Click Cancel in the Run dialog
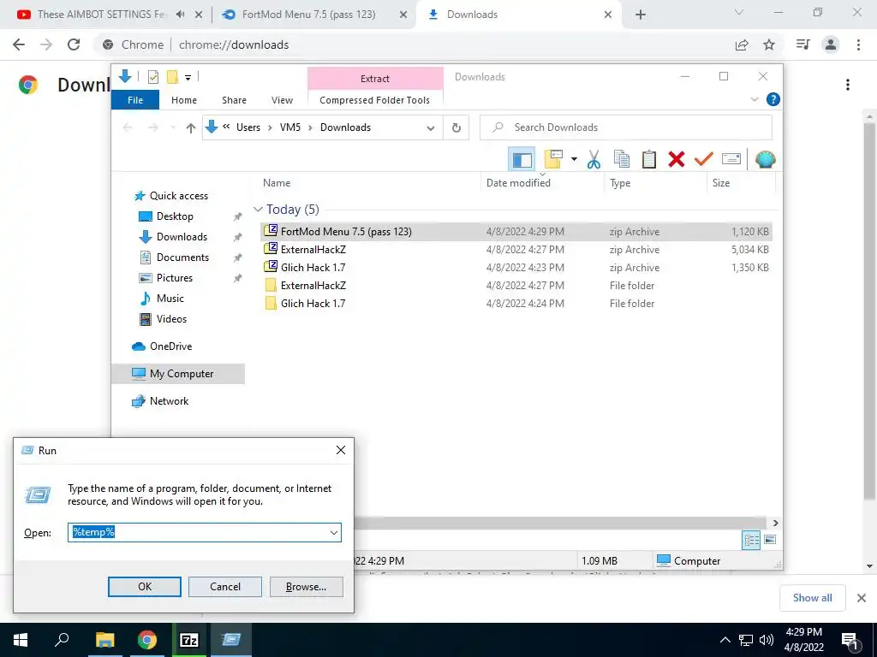877x657 pixels. pos(225,587)
